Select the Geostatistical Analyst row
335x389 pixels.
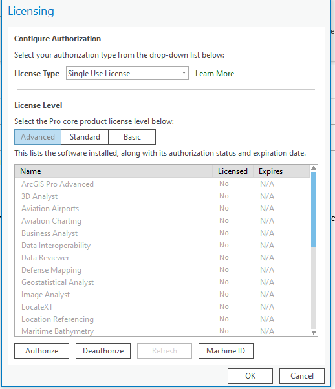coord(162,282)
